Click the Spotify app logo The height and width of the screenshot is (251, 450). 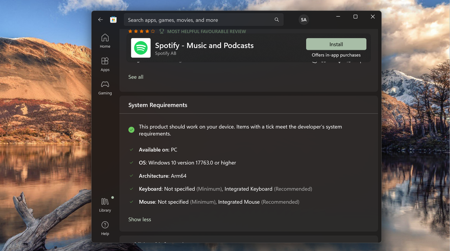(141, 48)
